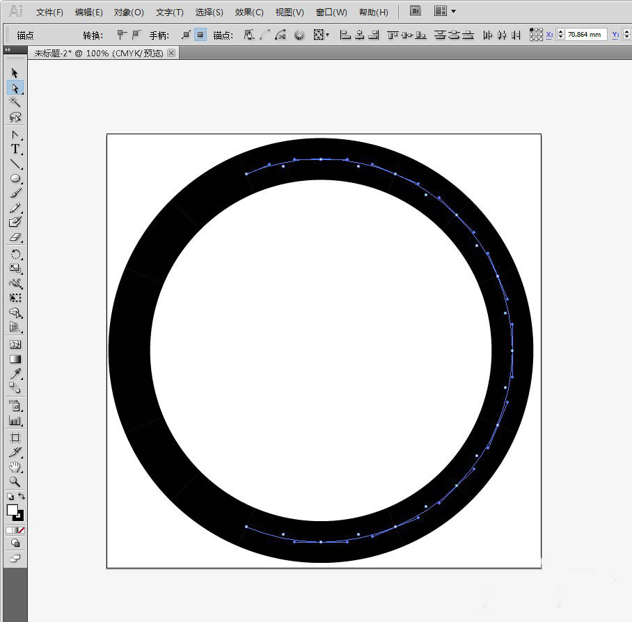Screen dimensions: 632x622
Task: Open Isolate selected object dropdown arrow
Action: point(327,35)
